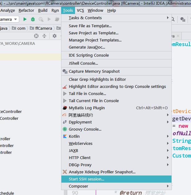Click the locate/scroll from source target icon
The height and width of the screenshot is (195, 191).
click(36, 36)
